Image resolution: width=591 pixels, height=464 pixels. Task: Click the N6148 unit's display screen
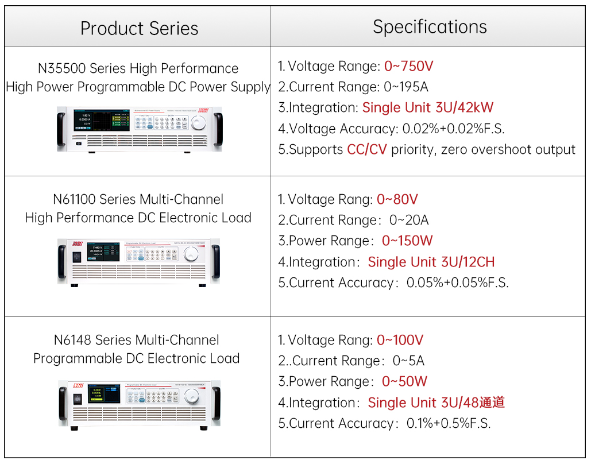(103, 394)
